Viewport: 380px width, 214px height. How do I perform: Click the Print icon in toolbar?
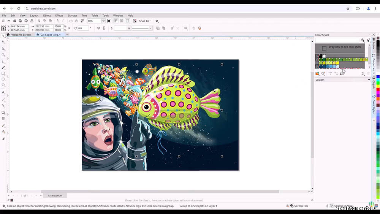pos(32,21)
